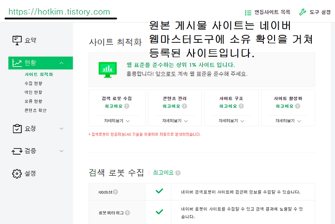Select 오류 현황 submenu item
Screen dimensions: 335x224
coord(33,101)
